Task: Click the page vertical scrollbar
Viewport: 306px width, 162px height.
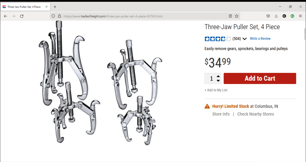Action: tap(305, 34)
